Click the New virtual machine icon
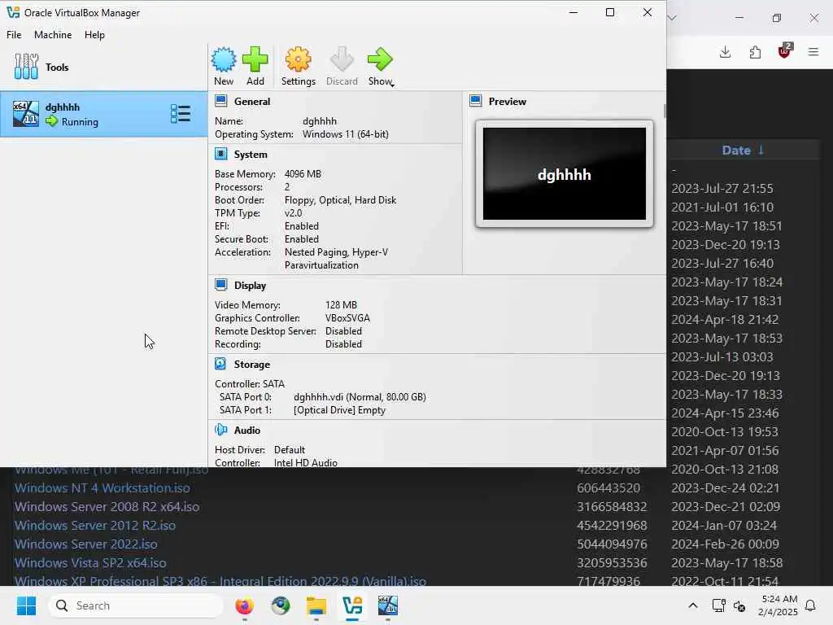This screenshot has height=625, width=833. point(224,59)
